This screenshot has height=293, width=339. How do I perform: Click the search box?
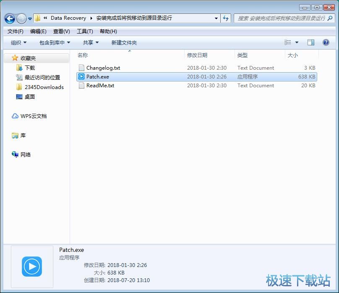click(284, 18)
